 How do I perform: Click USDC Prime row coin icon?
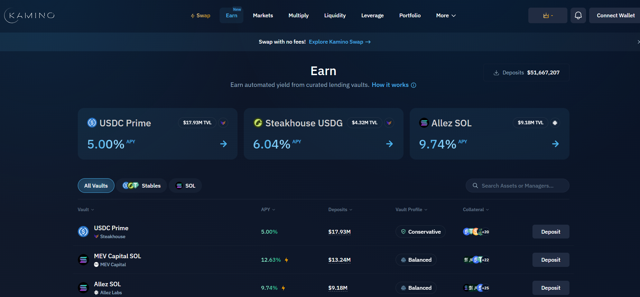83,232
